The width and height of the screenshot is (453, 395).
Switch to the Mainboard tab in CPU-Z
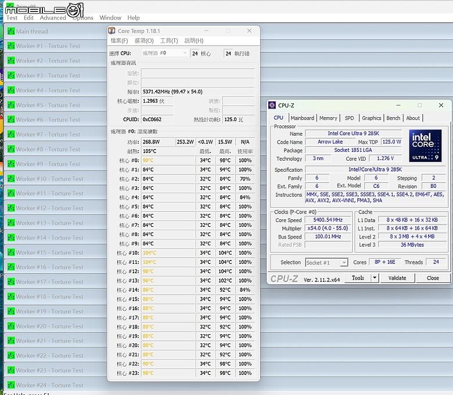click(x=302, y=118)
